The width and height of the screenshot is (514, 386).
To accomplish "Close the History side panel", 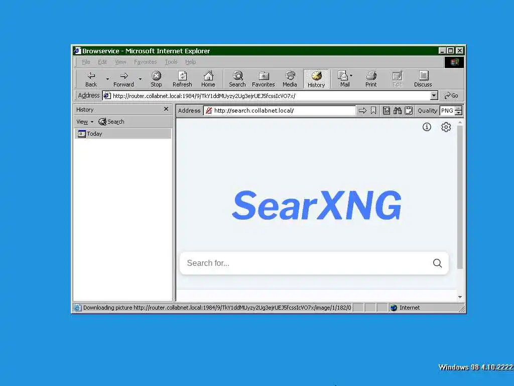I will click(x=166, y=109).
